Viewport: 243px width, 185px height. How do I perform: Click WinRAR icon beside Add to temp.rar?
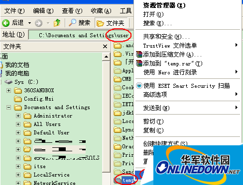139,63
